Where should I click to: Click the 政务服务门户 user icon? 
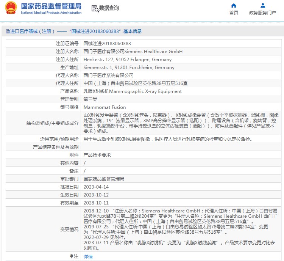(x=263, y=5)
